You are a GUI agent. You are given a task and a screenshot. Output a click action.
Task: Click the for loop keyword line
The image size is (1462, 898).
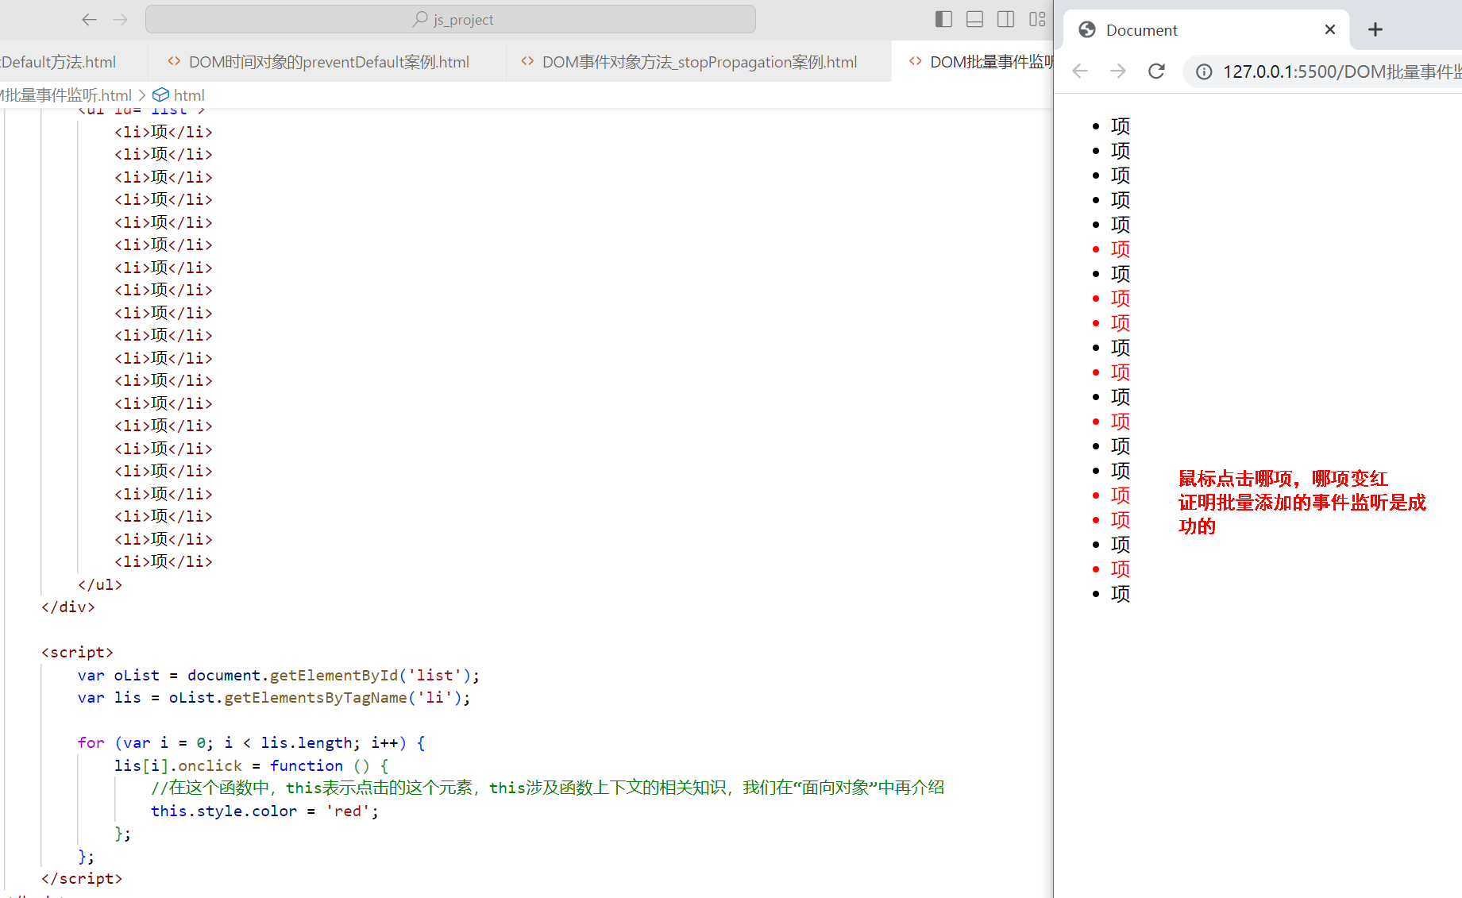[x=252, y=742]
